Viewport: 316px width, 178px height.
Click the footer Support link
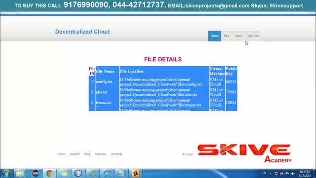[75, 154]
